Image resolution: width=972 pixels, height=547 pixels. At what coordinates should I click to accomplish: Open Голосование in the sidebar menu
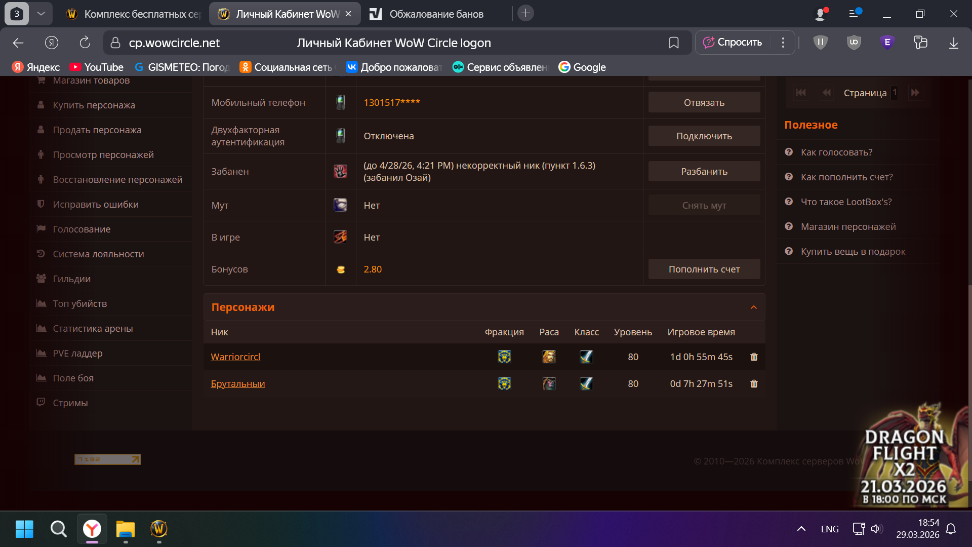click(x=82, y=229)
